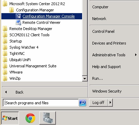Expand the 'VMware' folder label

click(16, 72)
